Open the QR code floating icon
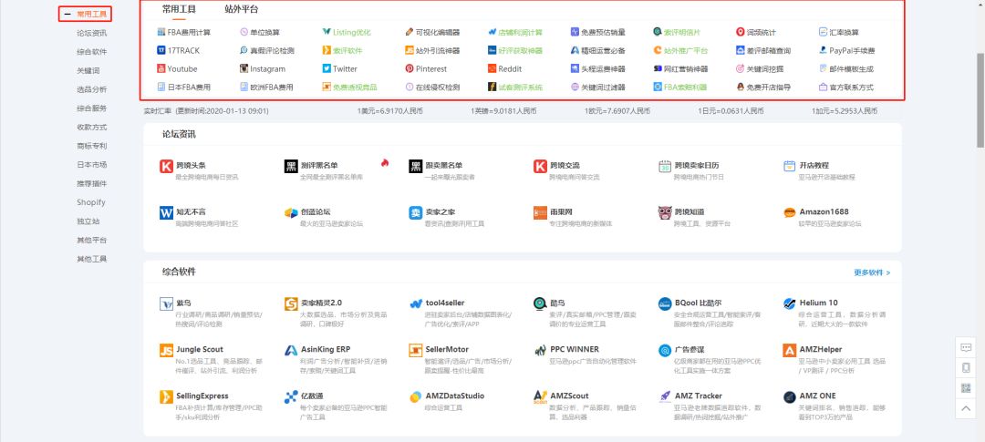985x442 pixels. pyautogui.click(x=966, y=388)
